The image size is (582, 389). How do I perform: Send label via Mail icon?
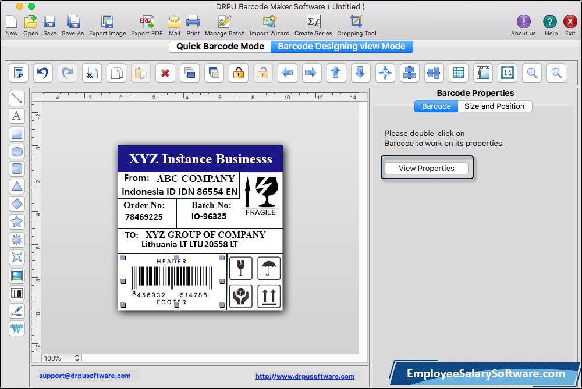coord(174,26)
